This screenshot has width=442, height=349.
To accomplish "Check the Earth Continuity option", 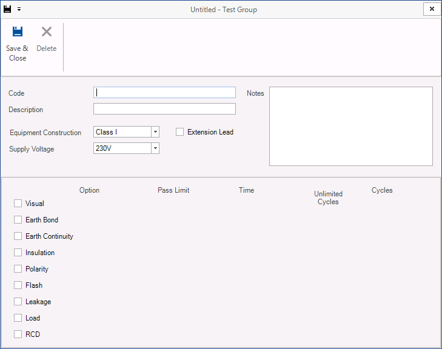I will 18,236.
